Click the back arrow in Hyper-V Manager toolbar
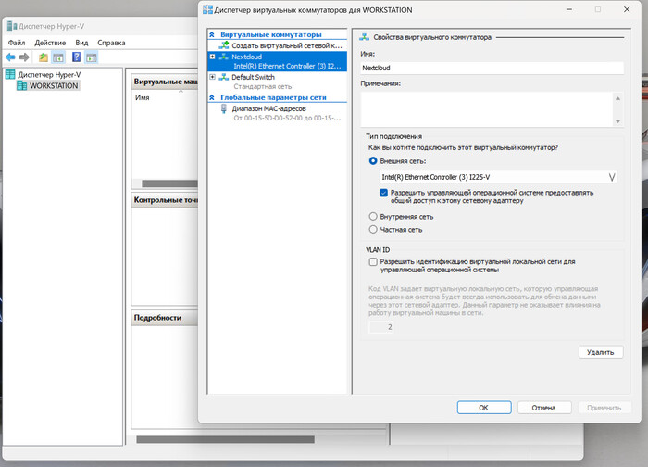Screen dimensions: 648x467 tap(10, 57)
